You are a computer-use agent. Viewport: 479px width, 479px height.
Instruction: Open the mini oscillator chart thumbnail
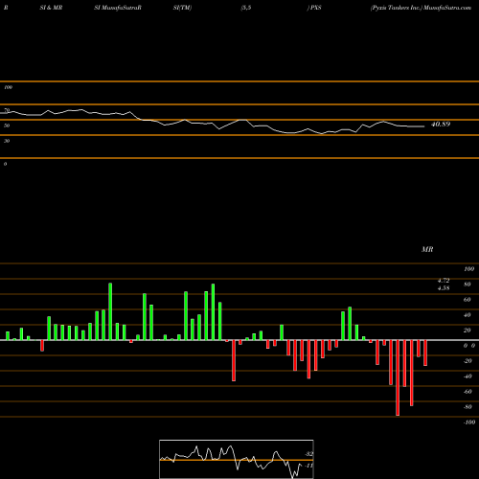(237, 459)
